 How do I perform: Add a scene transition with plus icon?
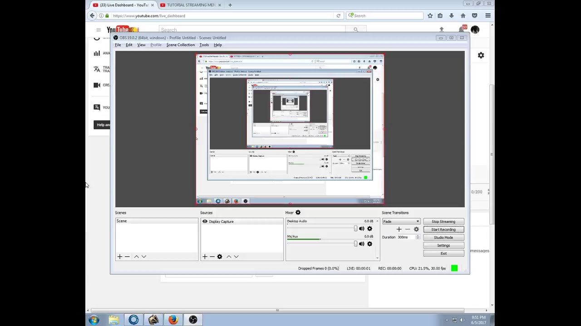click(399, 230)
